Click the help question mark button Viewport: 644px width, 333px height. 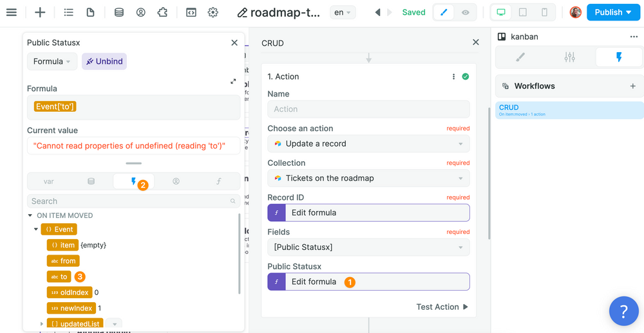coord(623,312)
